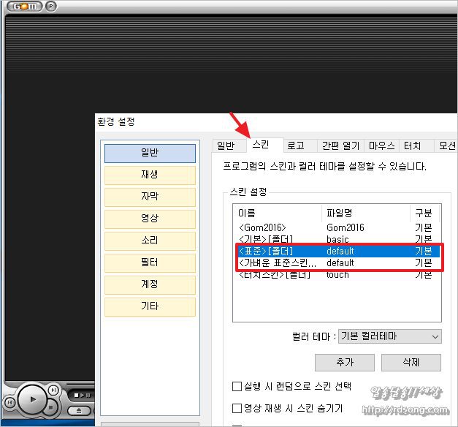Open the 간편 열기 tab
Screen dimensions: 458x427
point(340,146)
